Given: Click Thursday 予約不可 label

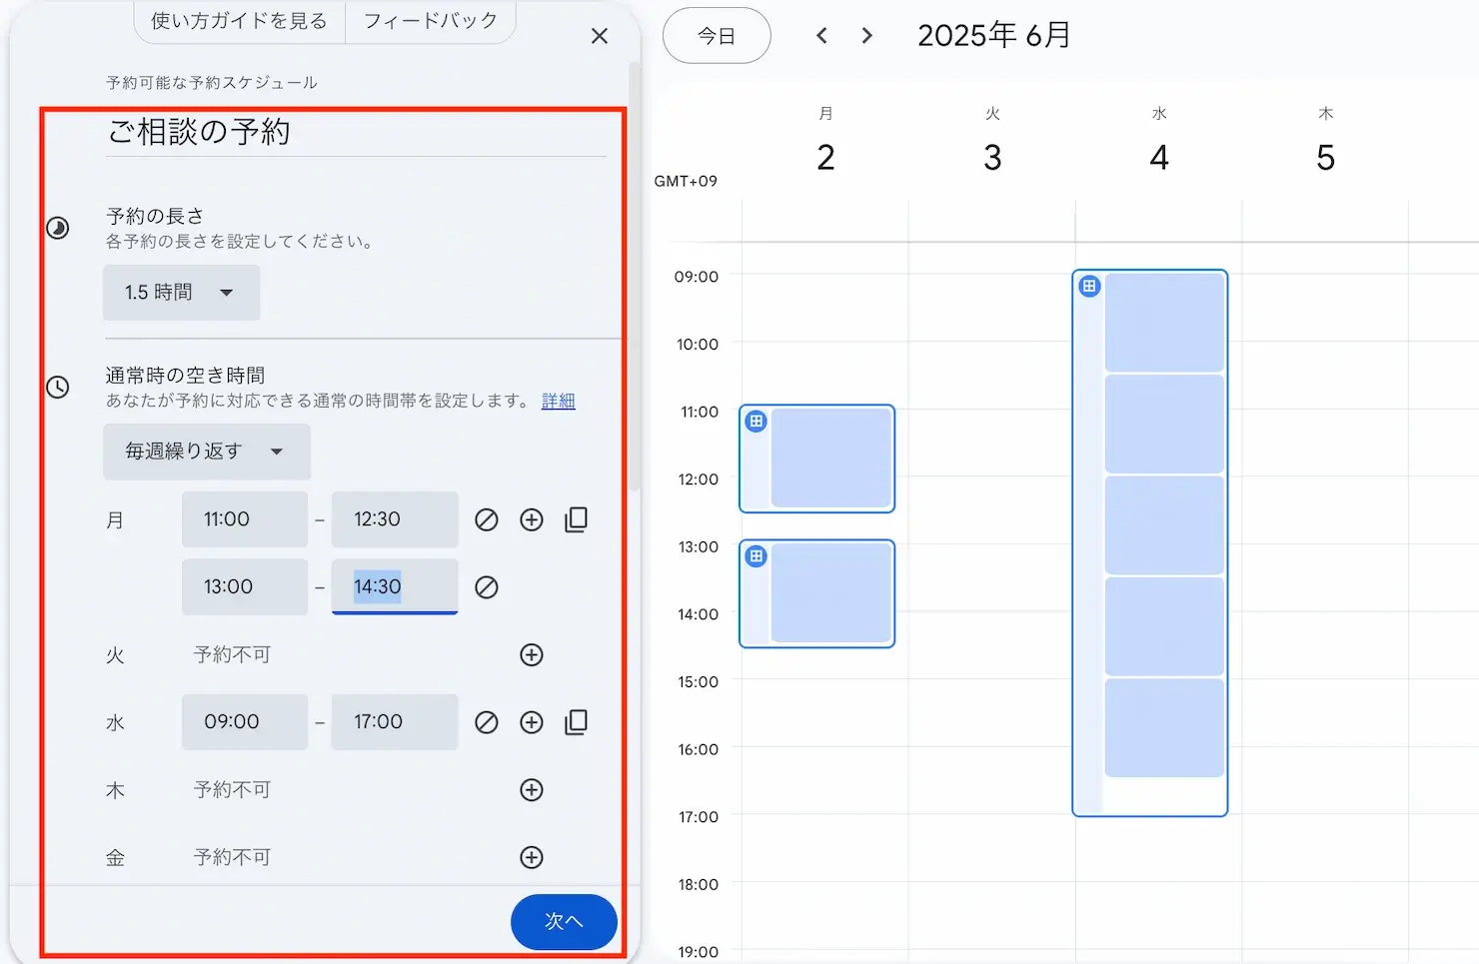Looking at the screenshot, I should coord(232,790).
